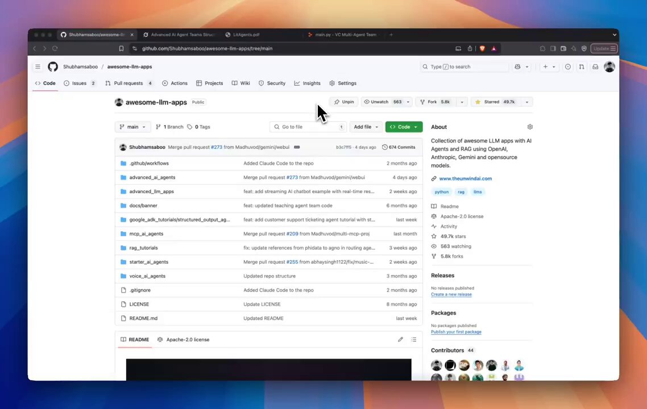Open pull request #209 link
The height and width of the screenshot is (409, 647).
292,234
